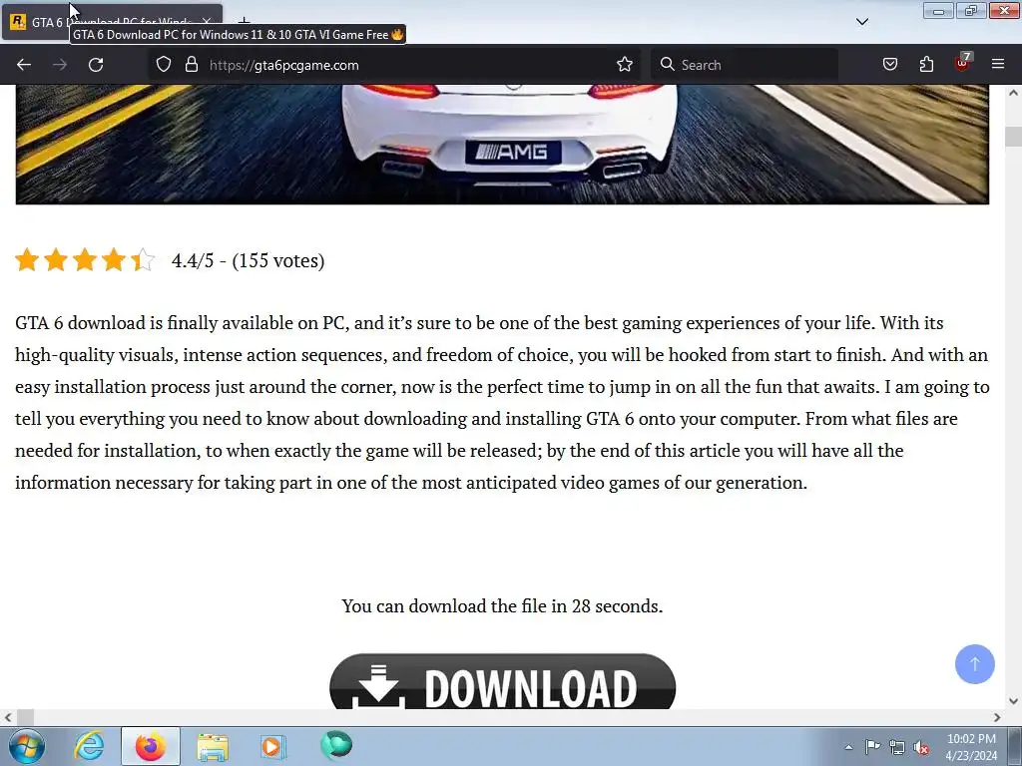This screenshot has height=766, width=1022.
Task: Launch Internet Explorer from taskbar
Action: tap(89, 746)
